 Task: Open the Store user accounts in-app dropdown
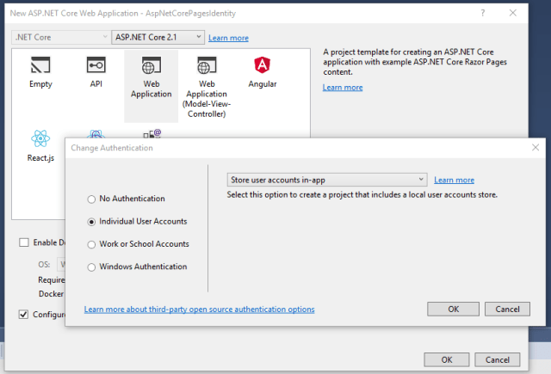pos(326,180)
